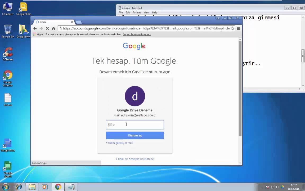Close the Gmail tab
This screenshot has height=191, width=305.
(x=71, y=22)
